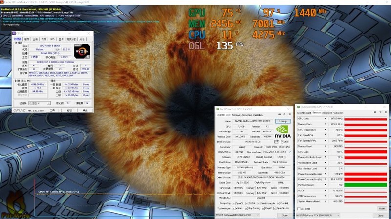
Task: Open the 主板 mainboard tab in CPU-Z
Action: click(35, 39)
